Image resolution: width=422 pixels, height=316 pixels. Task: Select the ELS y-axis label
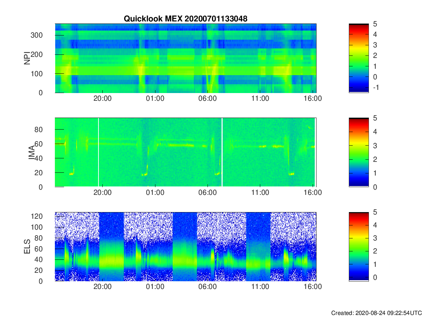coord(26,246)
